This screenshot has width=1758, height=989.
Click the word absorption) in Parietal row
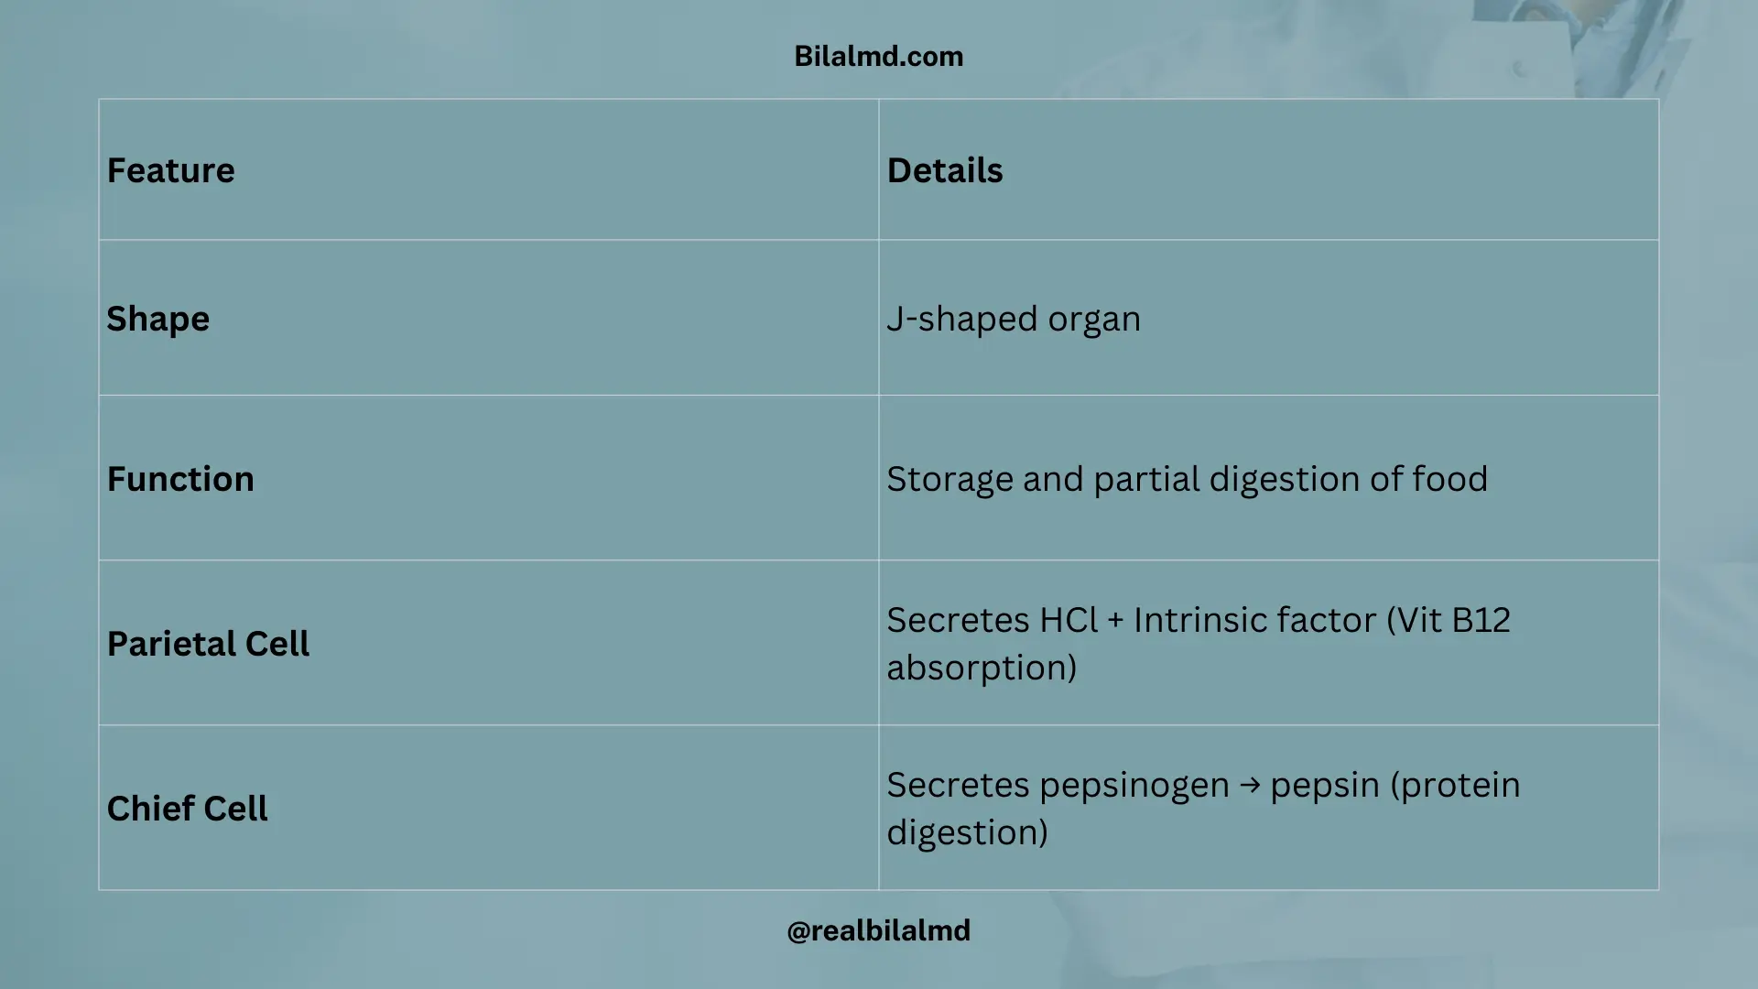[982, 668]
